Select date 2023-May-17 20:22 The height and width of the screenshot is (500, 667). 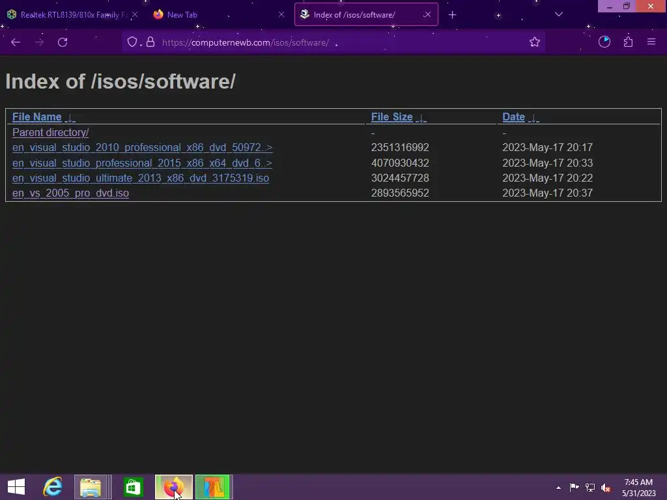point(547,178)
